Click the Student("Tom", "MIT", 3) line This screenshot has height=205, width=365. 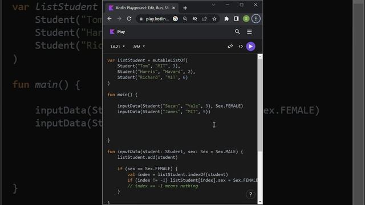click(x=148, y=66)
